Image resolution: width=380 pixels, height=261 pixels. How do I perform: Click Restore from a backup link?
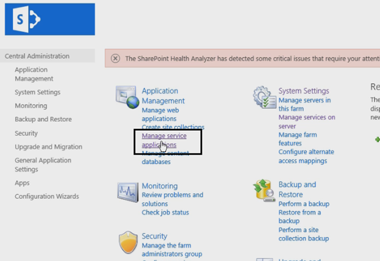pos(299,216)
